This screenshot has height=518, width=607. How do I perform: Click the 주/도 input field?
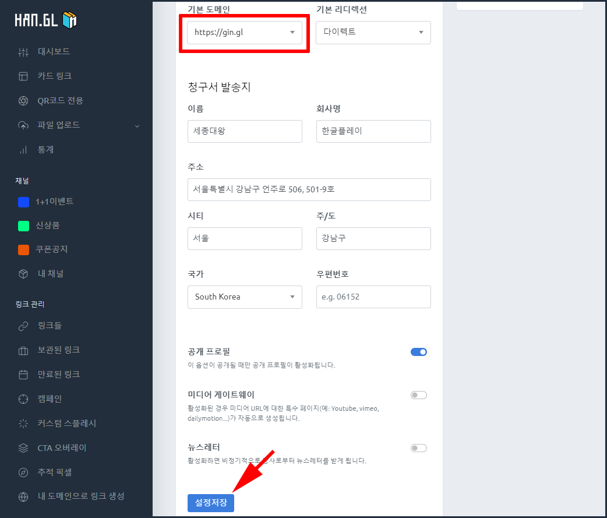point(373,238)
